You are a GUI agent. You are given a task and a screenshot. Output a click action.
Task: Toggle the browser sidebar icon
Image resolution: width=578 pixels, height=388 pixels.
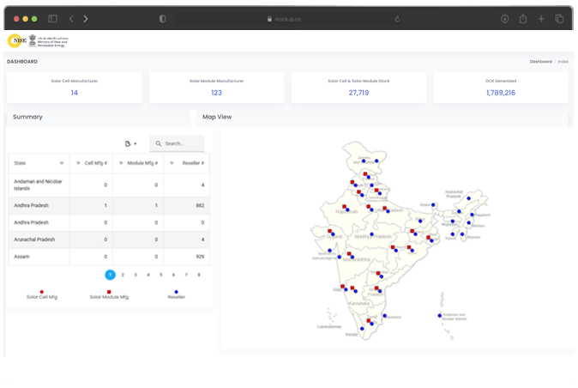52,19
